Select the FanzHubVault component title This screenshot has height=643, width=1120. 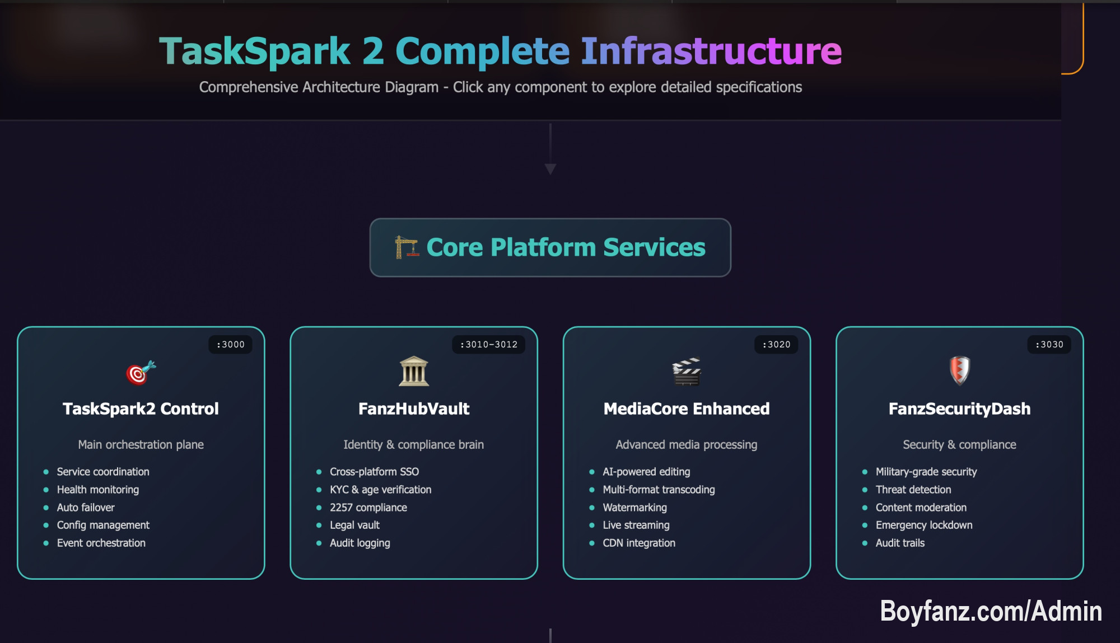[414, 409]
